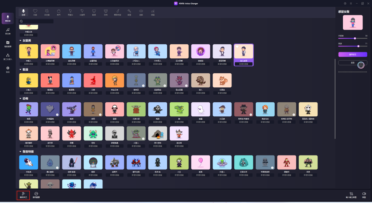Select the alien UFO voice thumbnail
372x203 pixels.
[222, 162]
